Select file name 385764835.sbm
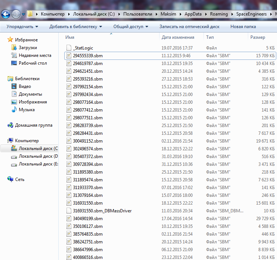The width and height of the screenshot is (277, 260). point(88,234)
